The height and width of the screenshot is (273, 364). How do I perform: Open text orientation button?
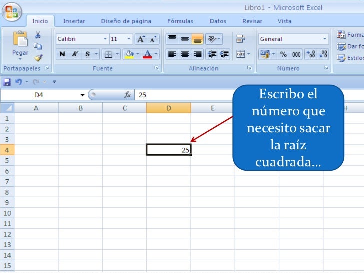click(x=214, y=39)
